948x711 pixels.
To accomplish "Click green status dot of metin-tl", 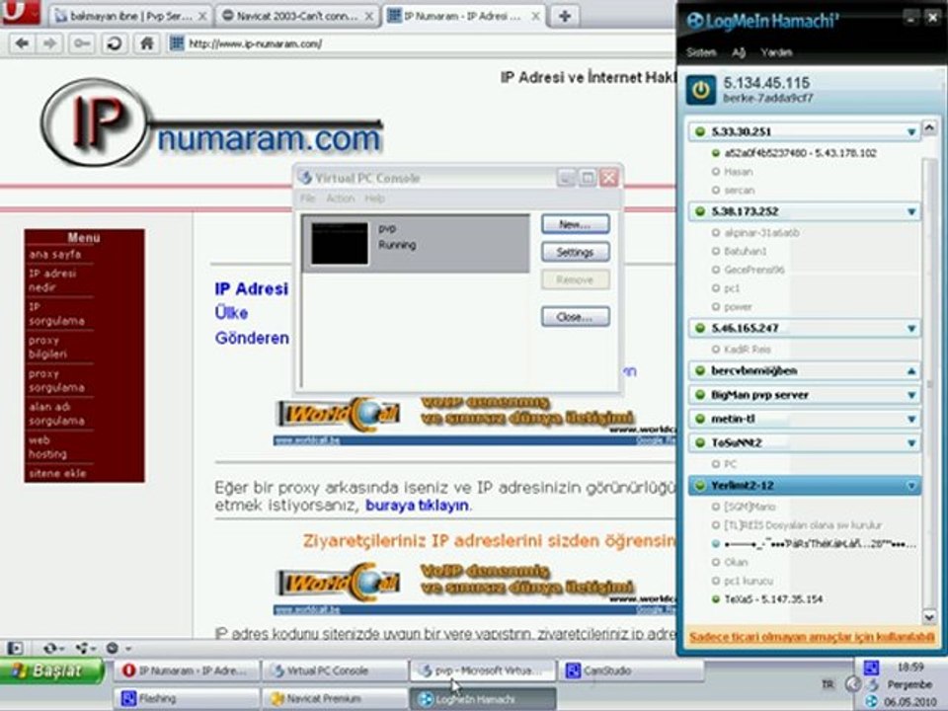I will tap(700, 419).
